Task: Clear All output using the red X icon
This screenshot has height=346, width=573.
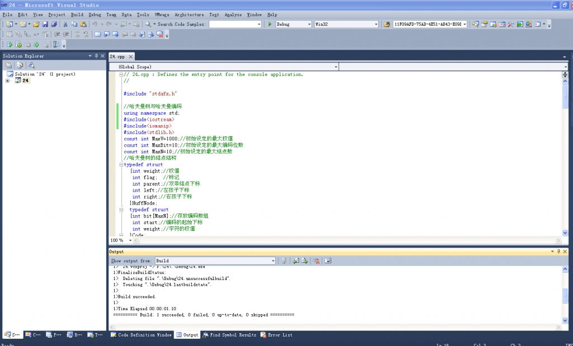Action: pyautogui.click(x=316, y=261)
